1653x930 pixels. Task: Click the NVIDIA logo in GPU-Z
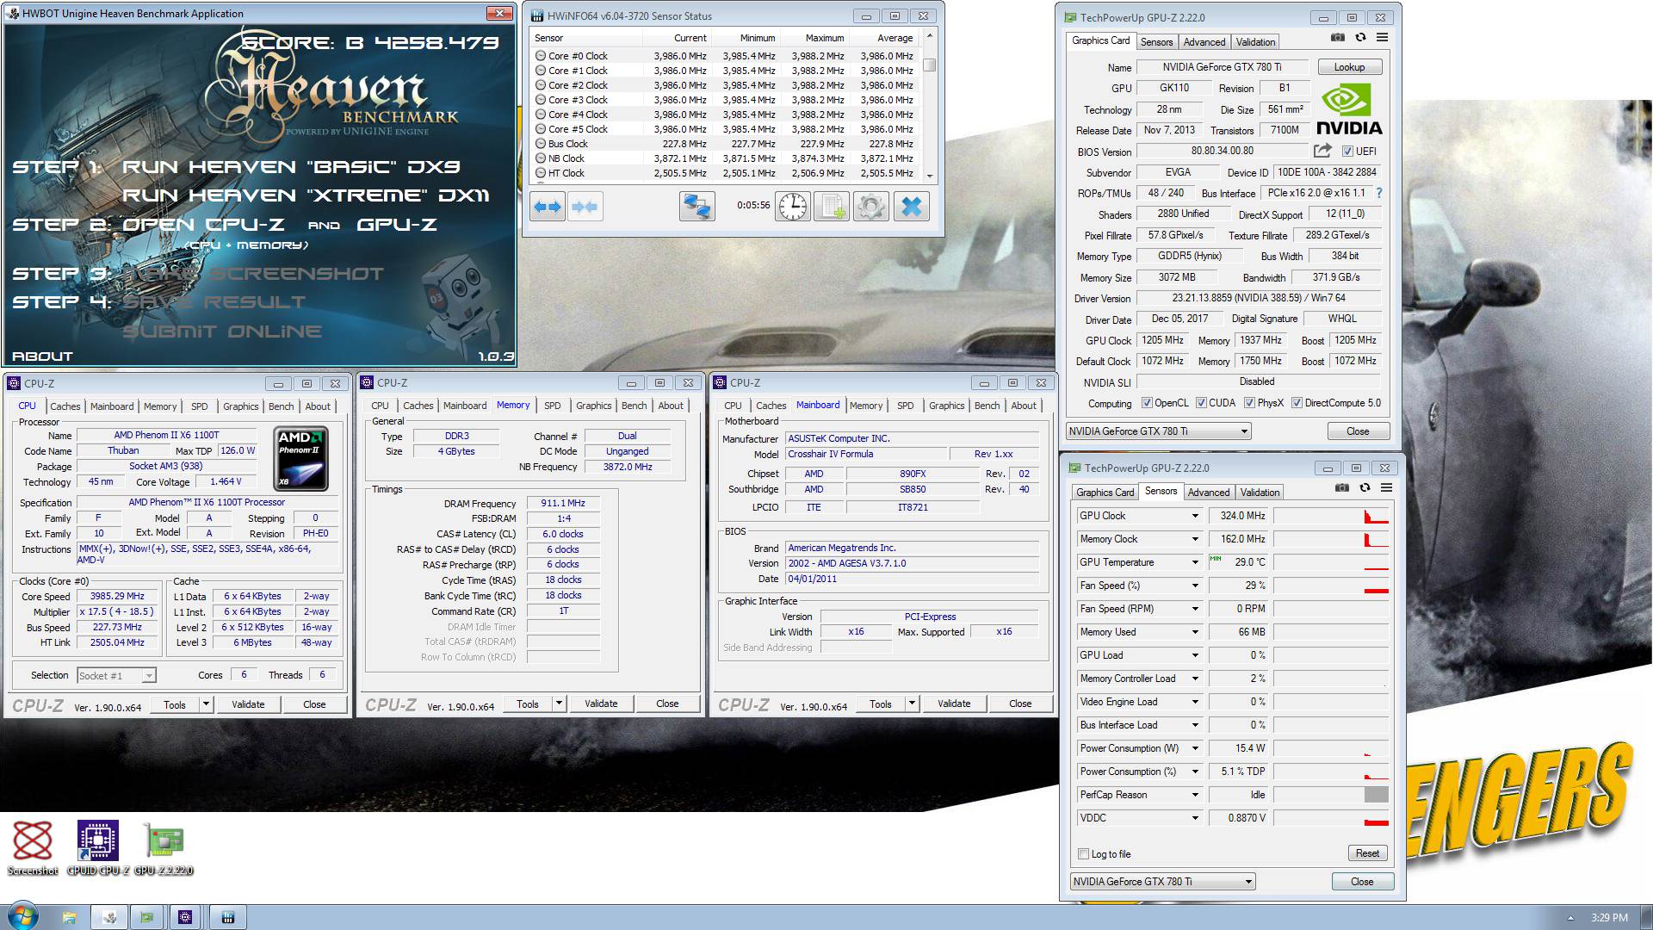(x=1349, y=109)
